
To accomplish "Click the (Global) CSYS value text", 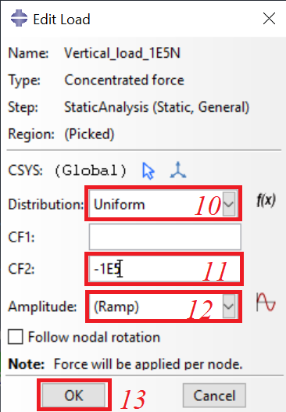I will 91,170.
